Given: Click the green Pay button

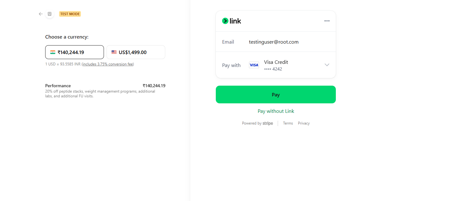Looking at the screenshot, I should pos(275,94).
